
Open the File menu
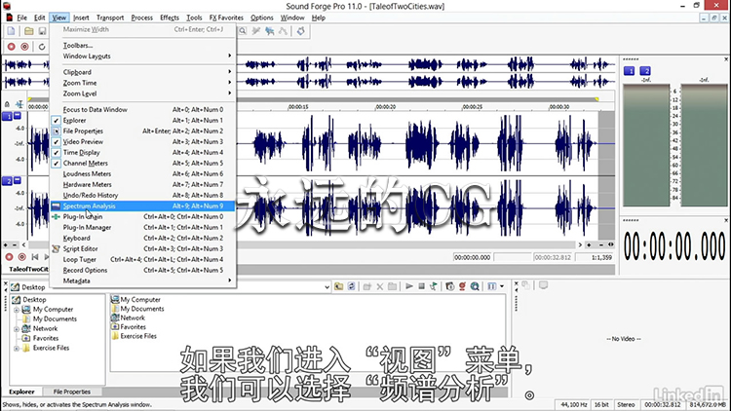[x=21, y=18]
